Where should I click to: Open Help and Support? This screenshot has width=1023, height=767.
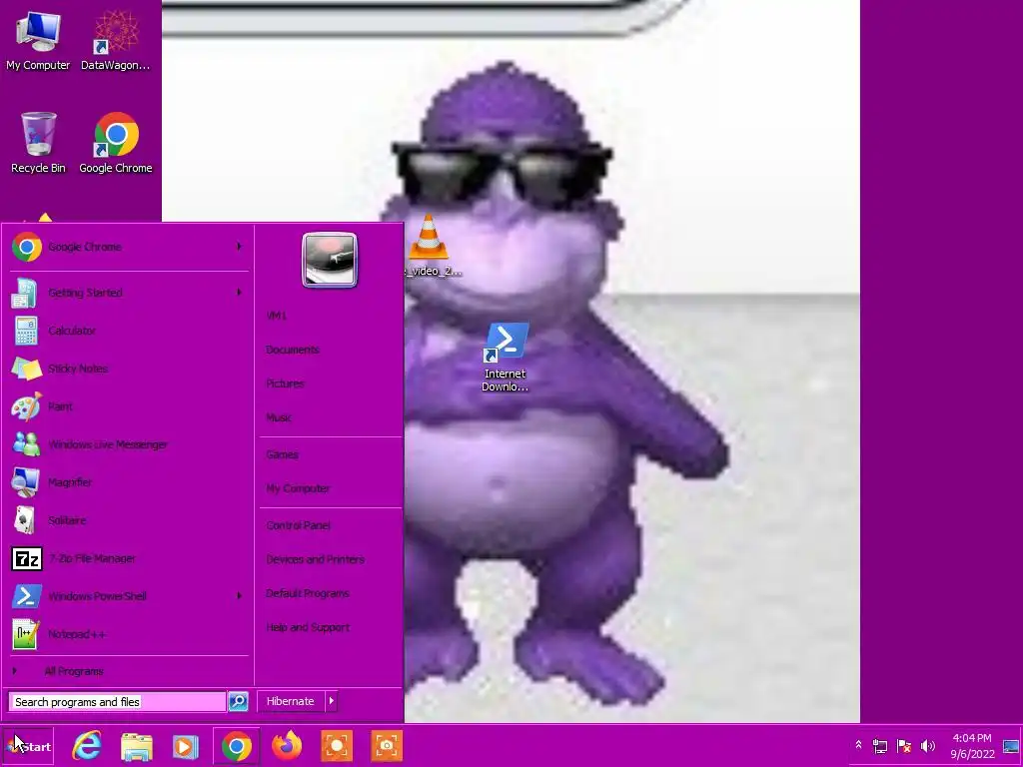pyautogui.click(x=308, y=627)
